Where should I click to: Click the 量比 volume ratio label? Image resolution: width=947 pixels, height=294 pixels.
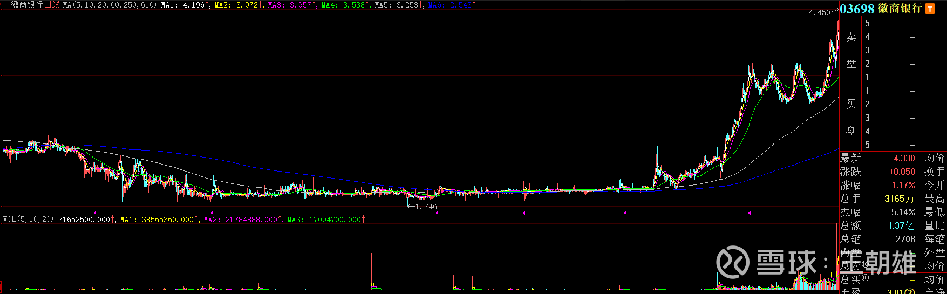tap(935, 225)
